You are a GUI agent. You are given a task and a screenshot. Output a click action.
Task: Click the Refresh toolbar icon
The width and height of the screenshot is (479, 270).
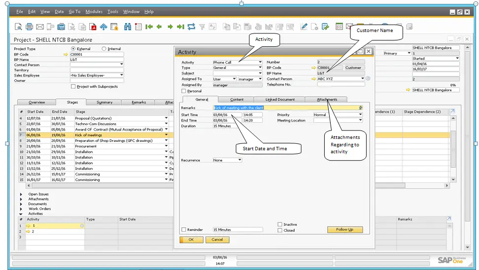(191, 27)
